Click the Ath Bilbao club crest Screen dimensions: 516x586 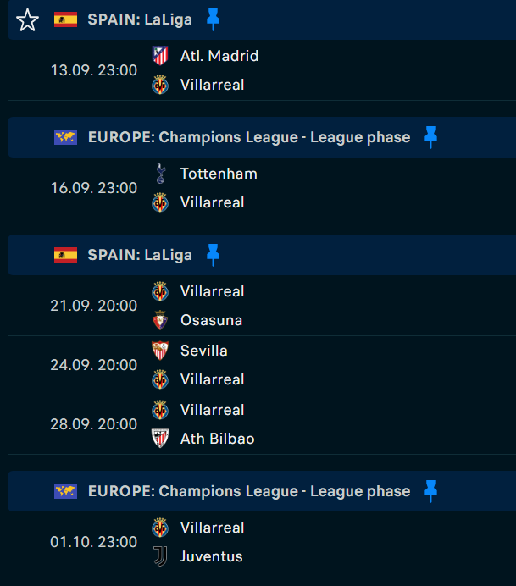160,439
